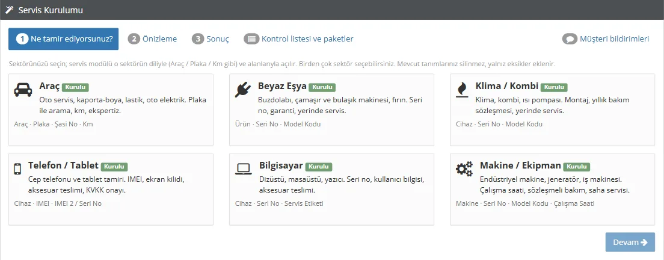This screenshot has height=260, width=664.
Task: Click the Kurulu badge on Telefon / Tablet
Action: tap(114, 167)
